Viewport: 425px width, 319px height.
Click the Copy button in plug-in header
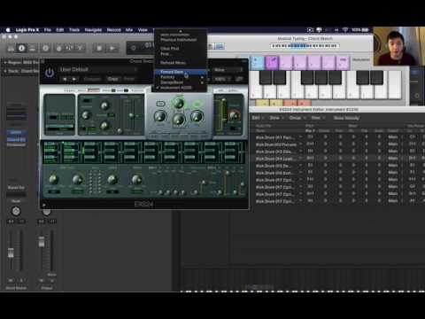pos(112,79)
